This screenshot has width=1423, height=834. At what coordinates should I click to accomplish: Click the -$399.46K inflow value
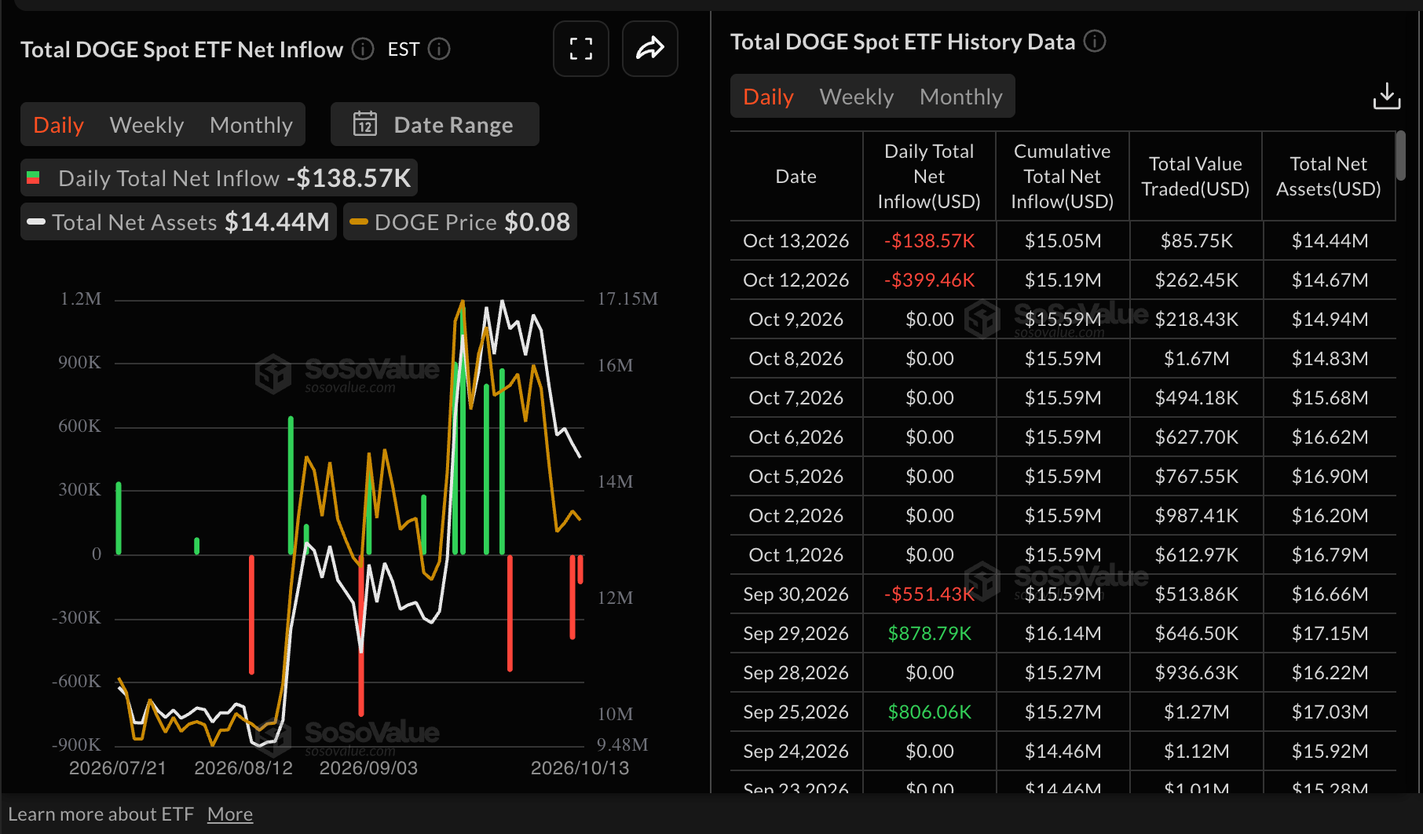(x=930, y=280)
